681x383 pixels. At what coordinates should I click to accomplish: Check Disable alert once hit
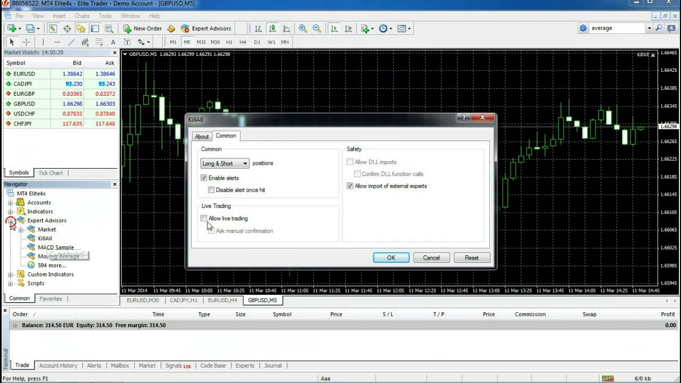[x=211, y=190]
